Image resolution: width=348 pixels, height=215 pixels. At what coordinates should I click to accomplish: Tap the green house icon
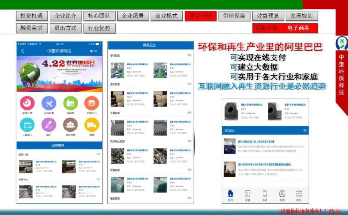[x=70, y=103]
